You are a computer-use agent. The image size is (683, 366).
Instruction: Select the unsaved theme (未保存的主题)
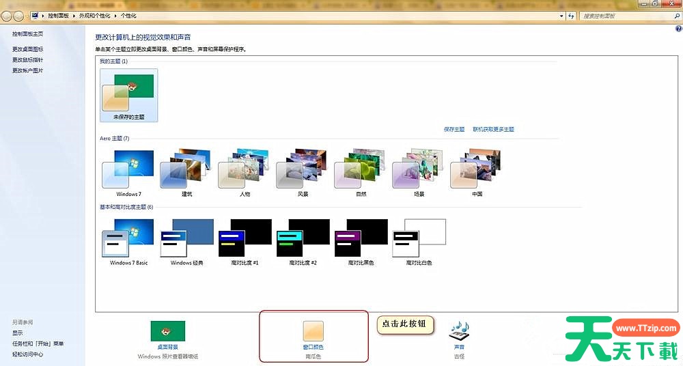128,96
